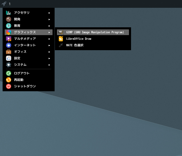
Task: Launch LibreOffice Draw from submenu
Action: tap(93, 39)
